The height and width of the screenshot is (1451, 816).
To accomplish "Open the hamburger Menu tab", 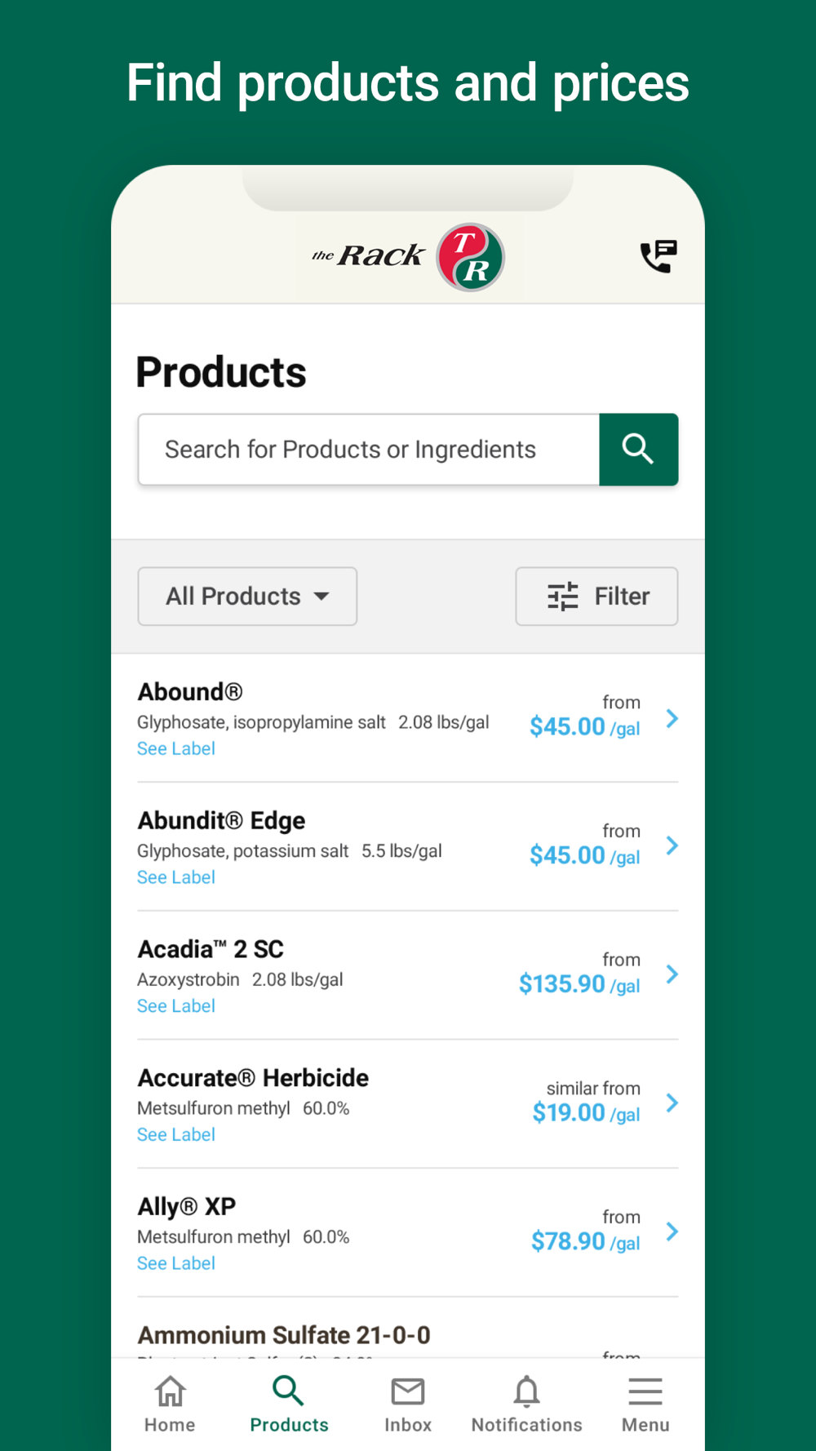I will (645, 1404).
